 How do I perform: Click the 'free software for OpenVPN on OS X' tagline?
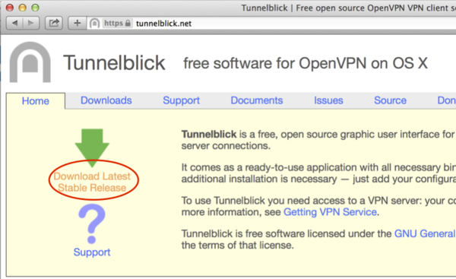306,63
